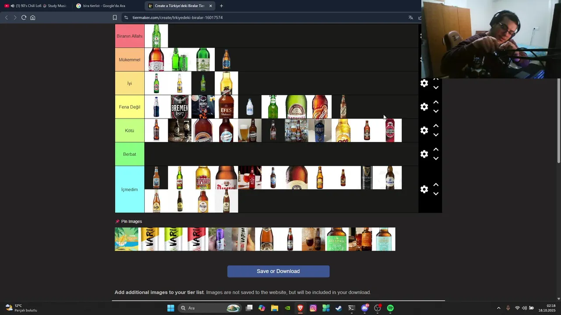This screenshot has height=315, width=561.
Task: Move İçmedim tier up with arrow
Action: point(436,185)
